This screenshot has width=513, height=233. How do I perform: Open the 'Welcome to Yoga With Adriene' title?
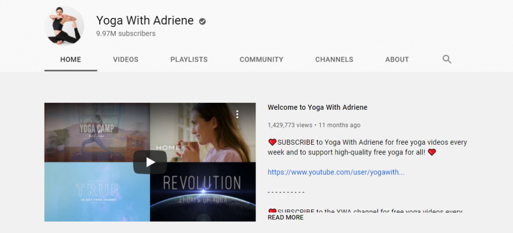pos(317,107)
